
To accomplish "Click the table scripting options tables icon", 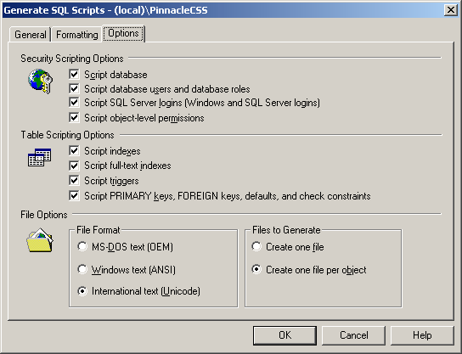I will coord(39,158).
